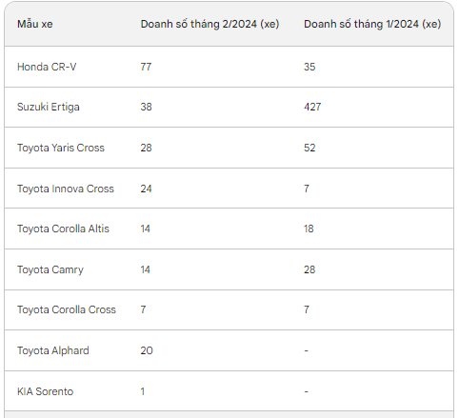This screenshot has width=459, height=418.
Task: Click February value 24 for Innova Cross
Action: pos(146,189)
